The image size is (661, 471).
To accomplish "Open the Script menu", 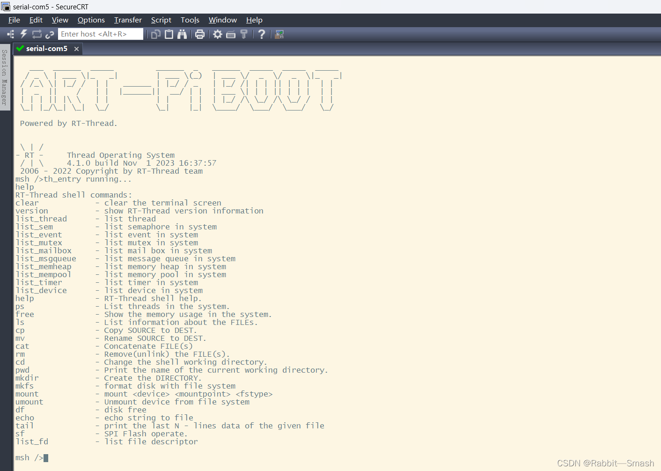I will 161,20.
